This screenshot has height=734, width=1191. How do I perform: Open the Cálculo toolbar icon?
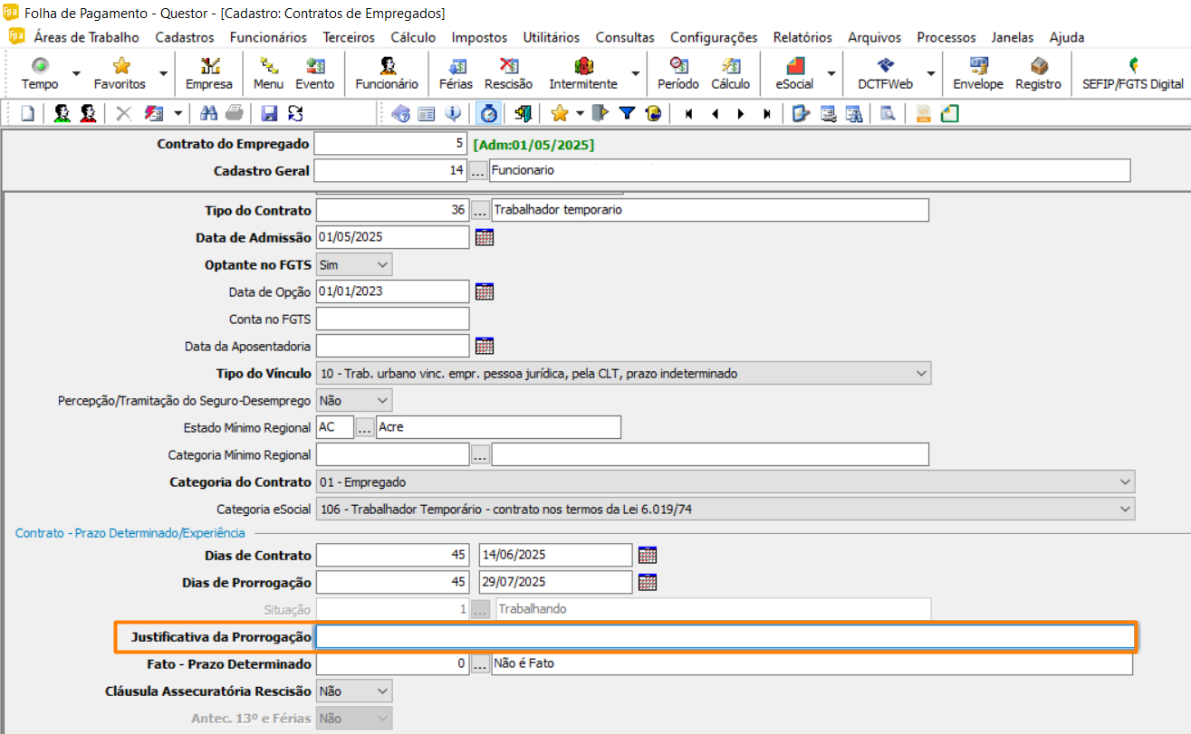730,73
